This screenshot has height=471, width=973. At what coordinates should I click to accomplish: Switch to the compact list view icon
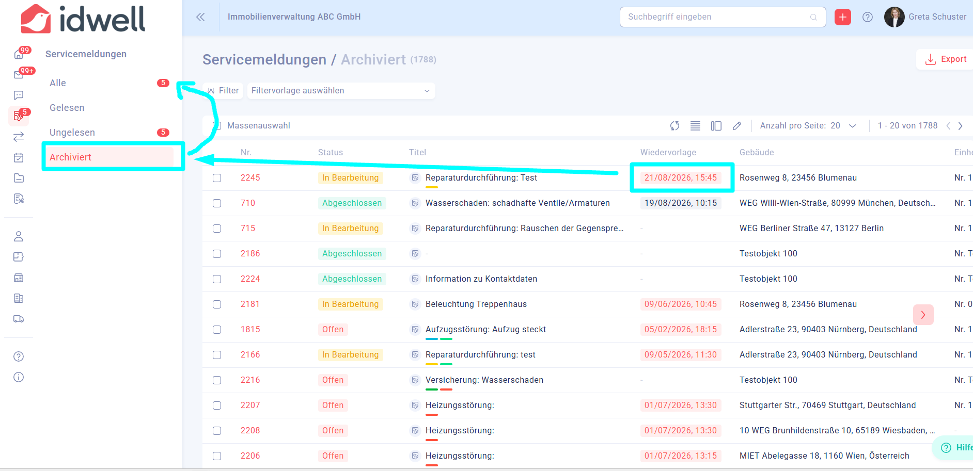[695, 126]
